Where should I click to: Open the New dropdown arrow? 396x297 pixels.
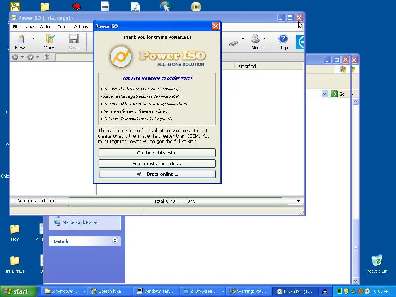point(33,38)
